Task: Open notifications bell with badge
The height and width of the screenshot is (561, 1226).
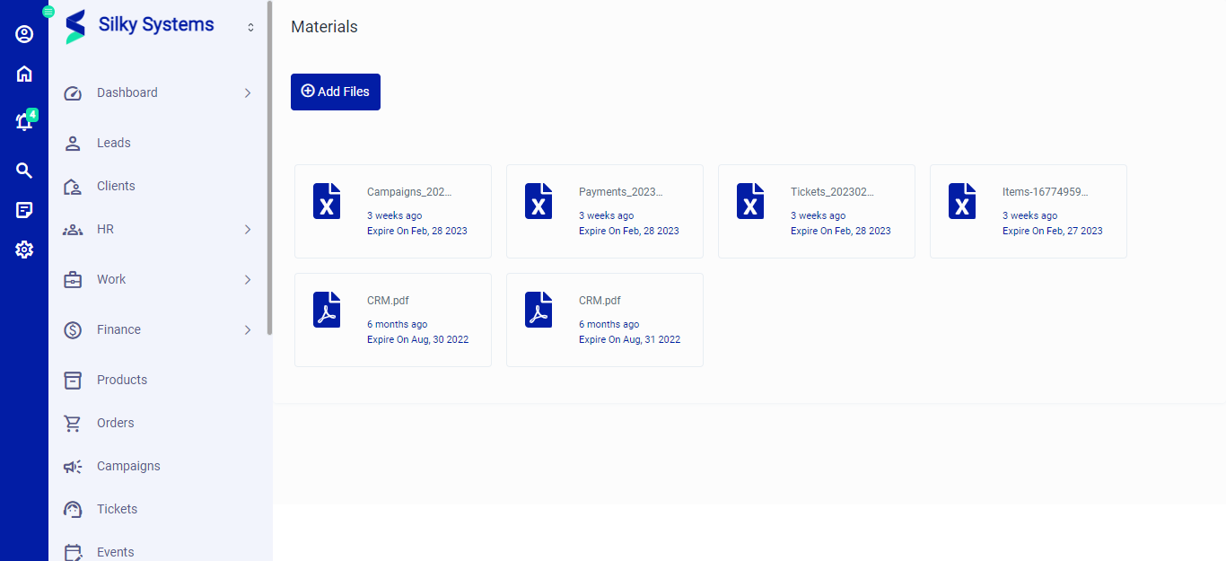Action: [x=24, y=122]
